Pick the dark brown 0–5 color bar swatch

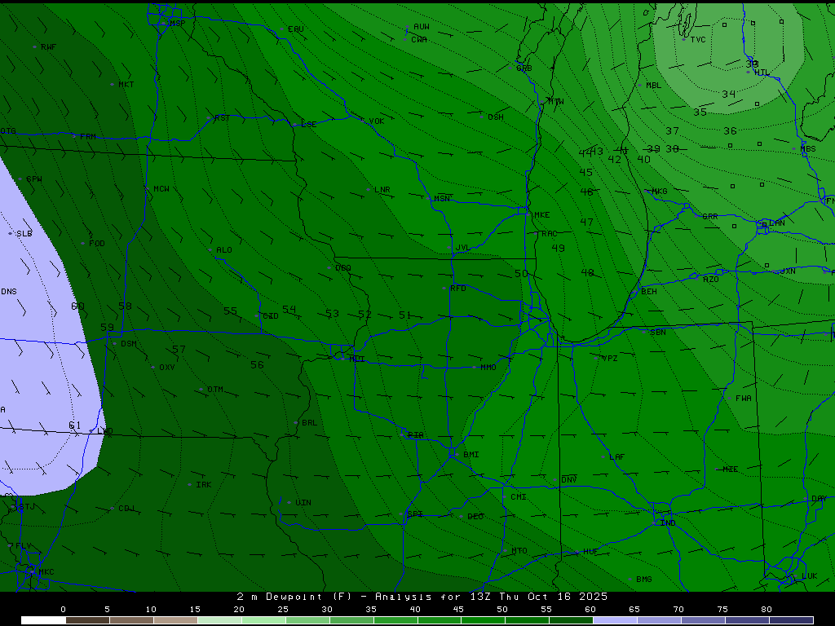tap(88, 620)
